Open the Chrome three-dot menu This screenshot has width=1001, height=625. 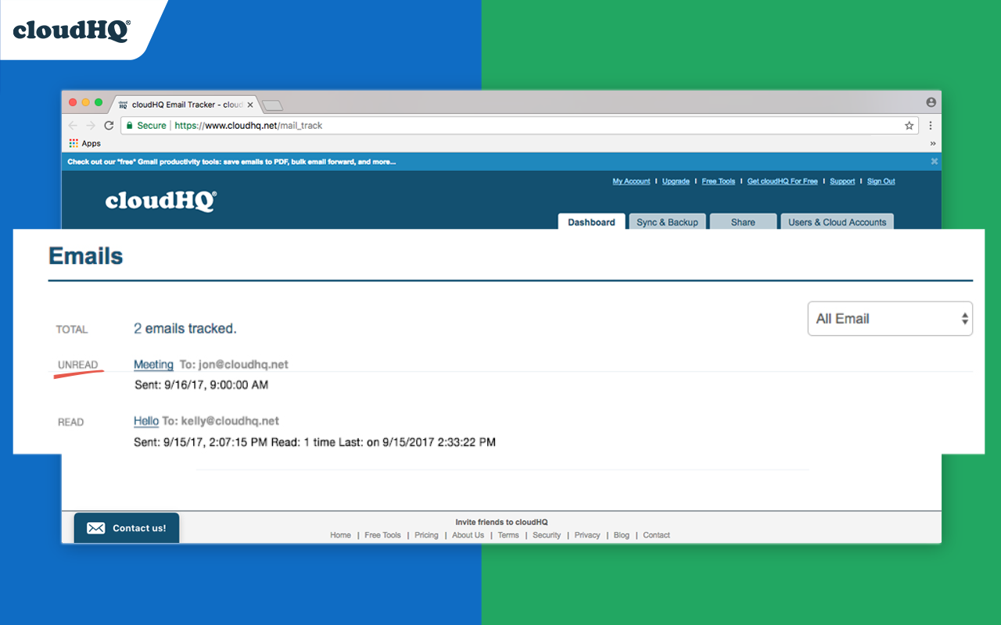(x=931, y=125)
